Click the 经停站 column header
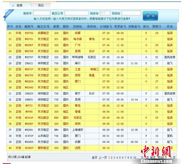Viewport: 182px width, 164px height. point(92,27)
